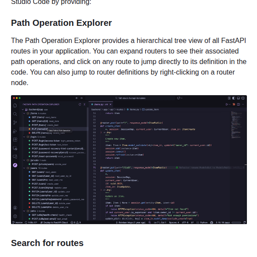This screenshot has width=257, height=257.
Task: Collapse the /items router node
Action: [x=24, y=113]
